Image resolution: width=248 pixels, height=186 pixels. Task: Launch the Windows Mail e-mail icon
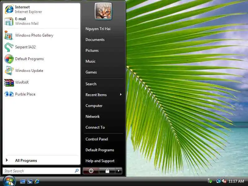[x=9, y=21]
